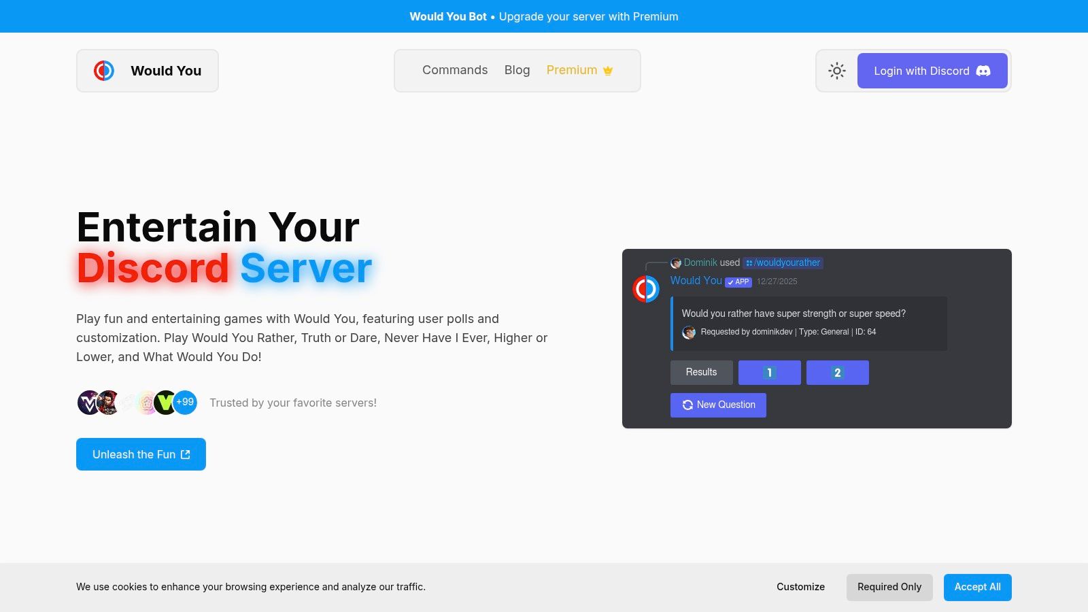The width and height of the screenshot is (1088, 612).
Task: Open the Commands page
Action: 455,70
